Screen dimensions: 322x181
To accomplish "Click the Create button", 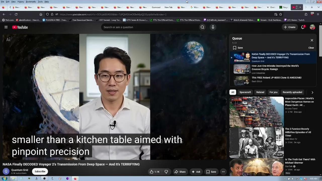I will 290,27.
